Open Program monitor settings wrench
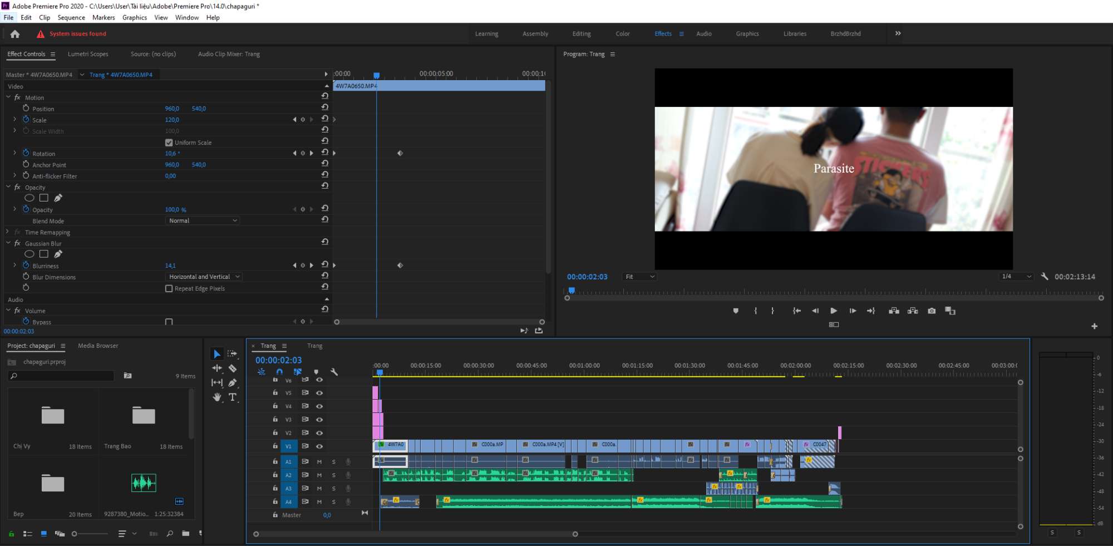The height and width of the screenshot is (546, 1113). click(1045, 277)
